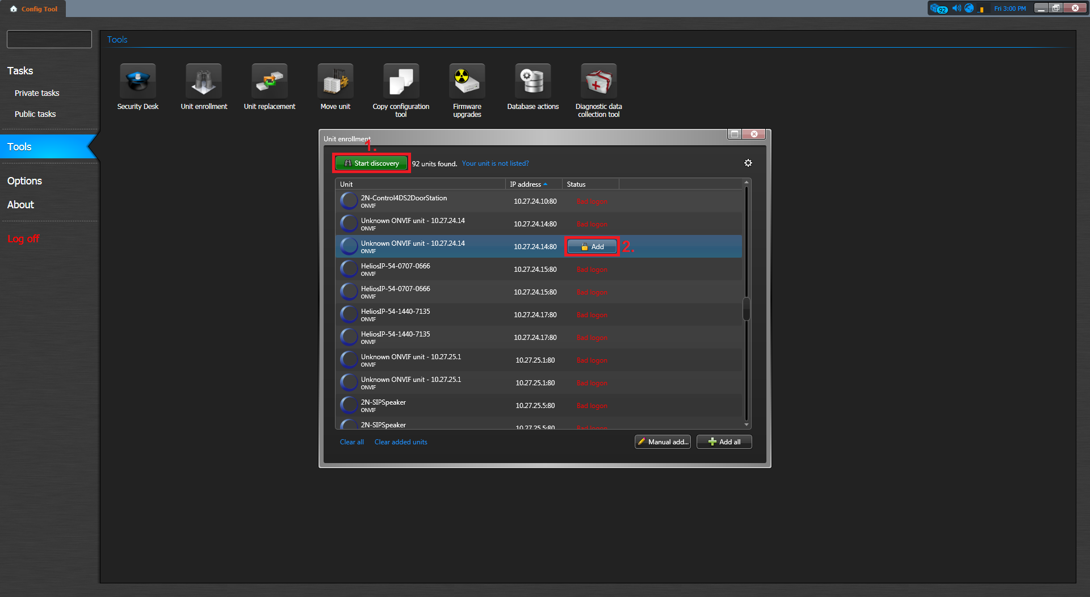Screen dimensions: 1090x597
Task: Open Firmware upgrades tool
Action: [x=467, y=82]
